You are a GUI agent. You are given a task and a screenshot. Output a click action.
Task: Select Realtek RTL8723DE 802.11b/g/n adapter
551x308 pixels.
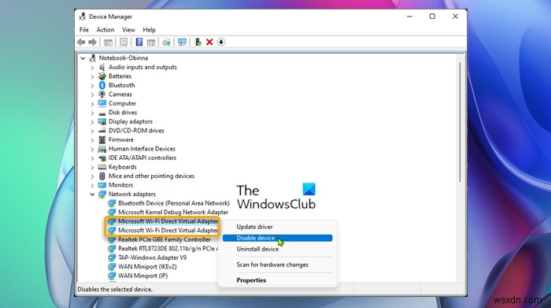coord(168,249)
